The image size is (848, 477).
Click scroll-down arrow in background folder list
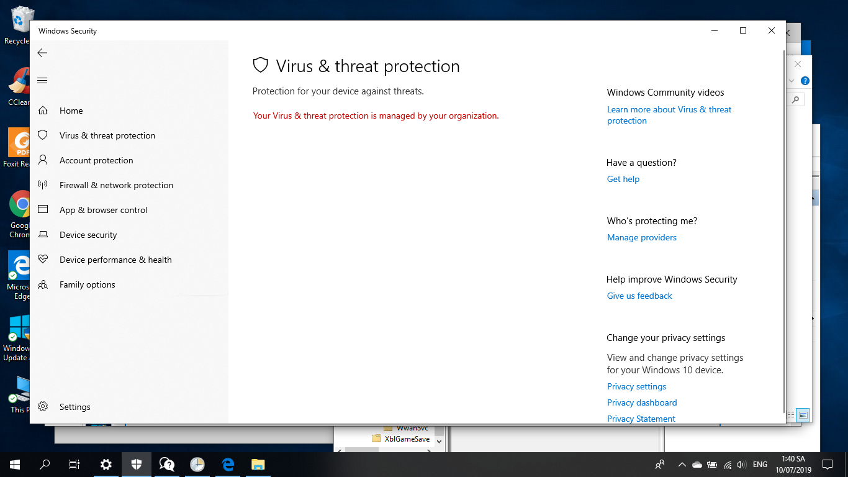[439, 440]
